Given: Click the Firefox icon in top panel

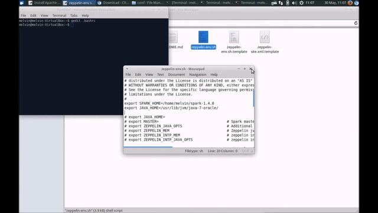Looking at the screenshot, I should [350, 3].
